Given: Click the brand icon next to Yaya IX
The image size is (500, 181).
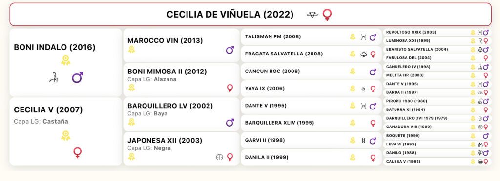Looking at the screenshot, I should [x=363, y=89].
